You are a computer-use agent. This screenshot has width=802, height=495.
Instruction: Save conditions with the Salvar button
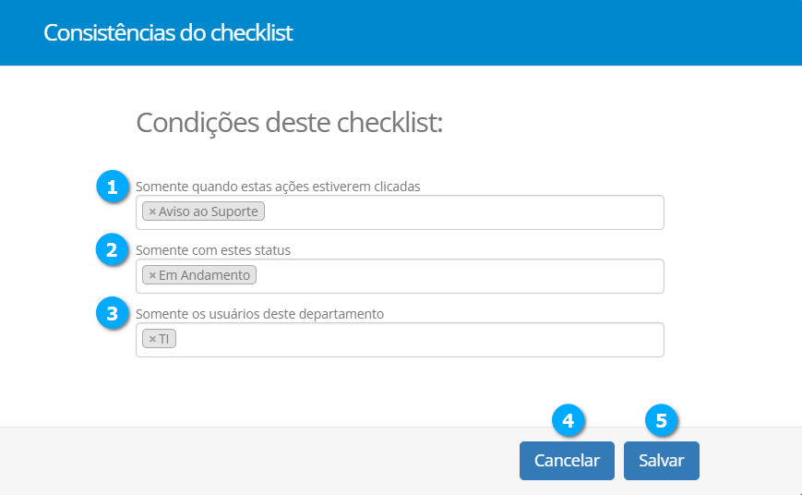pos(661,461)
